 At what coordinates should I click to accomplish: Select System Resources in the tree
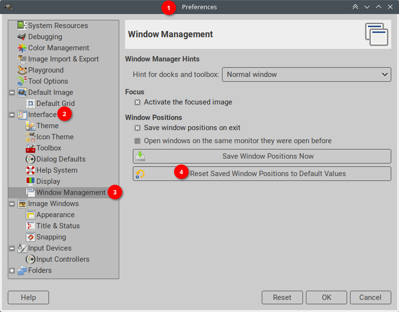[58, 26]
